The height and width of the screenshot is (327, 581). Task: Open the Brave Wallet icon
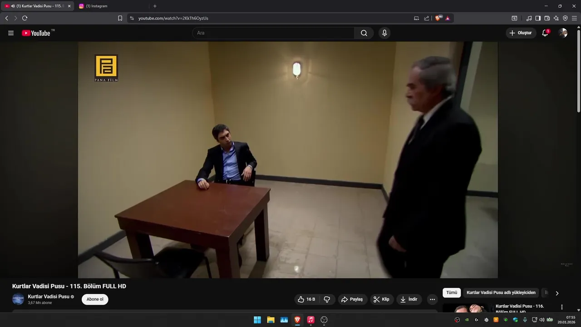tap(547, 18)
